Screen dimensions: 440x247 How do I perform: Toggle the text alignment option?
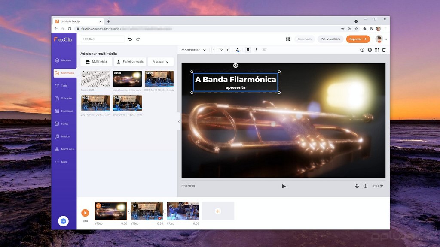point(264,50)
